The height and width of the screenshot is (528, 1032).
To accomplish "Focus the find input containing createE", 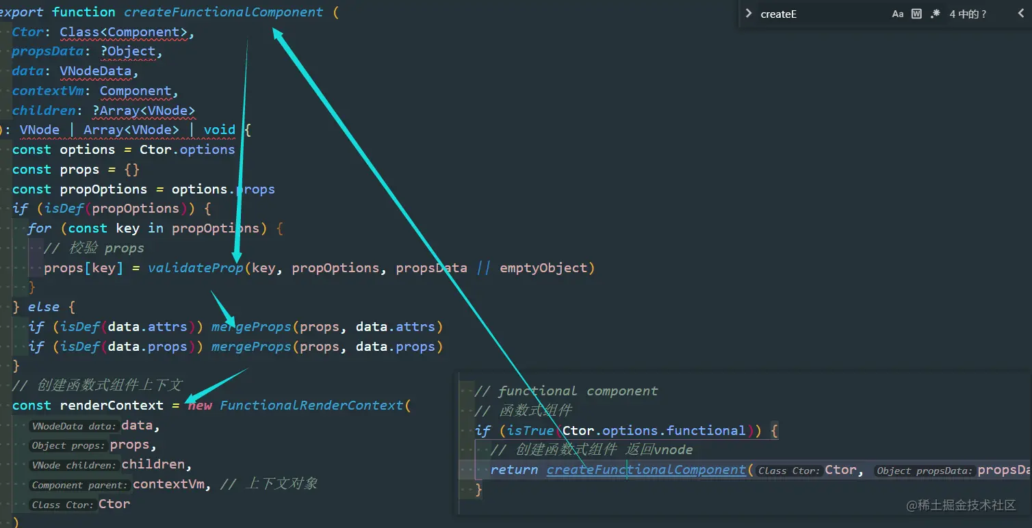I will pyautogui.click(x=821, y=14).
